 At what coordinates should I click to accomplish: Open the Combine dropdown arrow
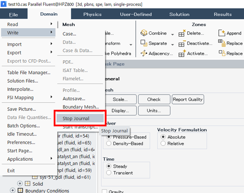pos(172,34)
